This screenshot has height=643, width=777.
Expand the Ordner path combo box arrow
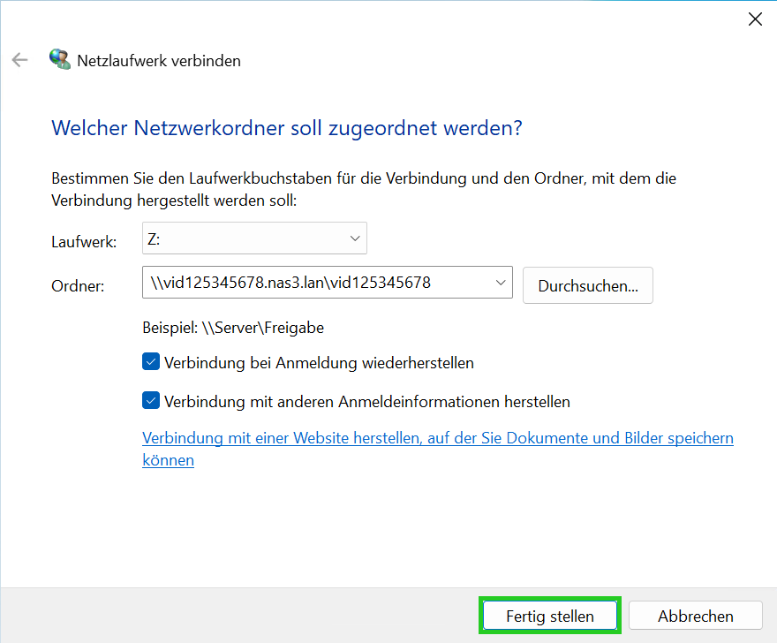(x=502, y=282)
